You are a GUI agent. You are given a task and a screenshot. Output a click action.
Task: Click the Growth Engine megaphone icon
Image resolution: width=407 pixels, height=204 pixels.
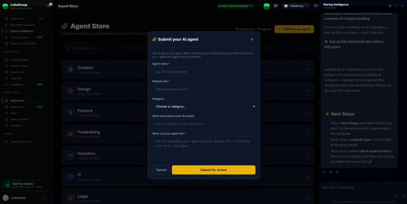pos(6,66)
